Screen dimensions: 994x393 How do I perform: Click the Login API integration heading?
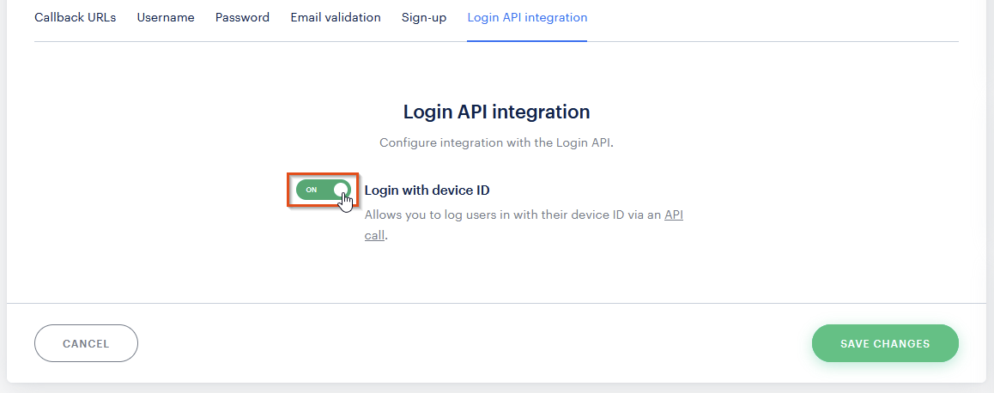(x=496, y=112)
